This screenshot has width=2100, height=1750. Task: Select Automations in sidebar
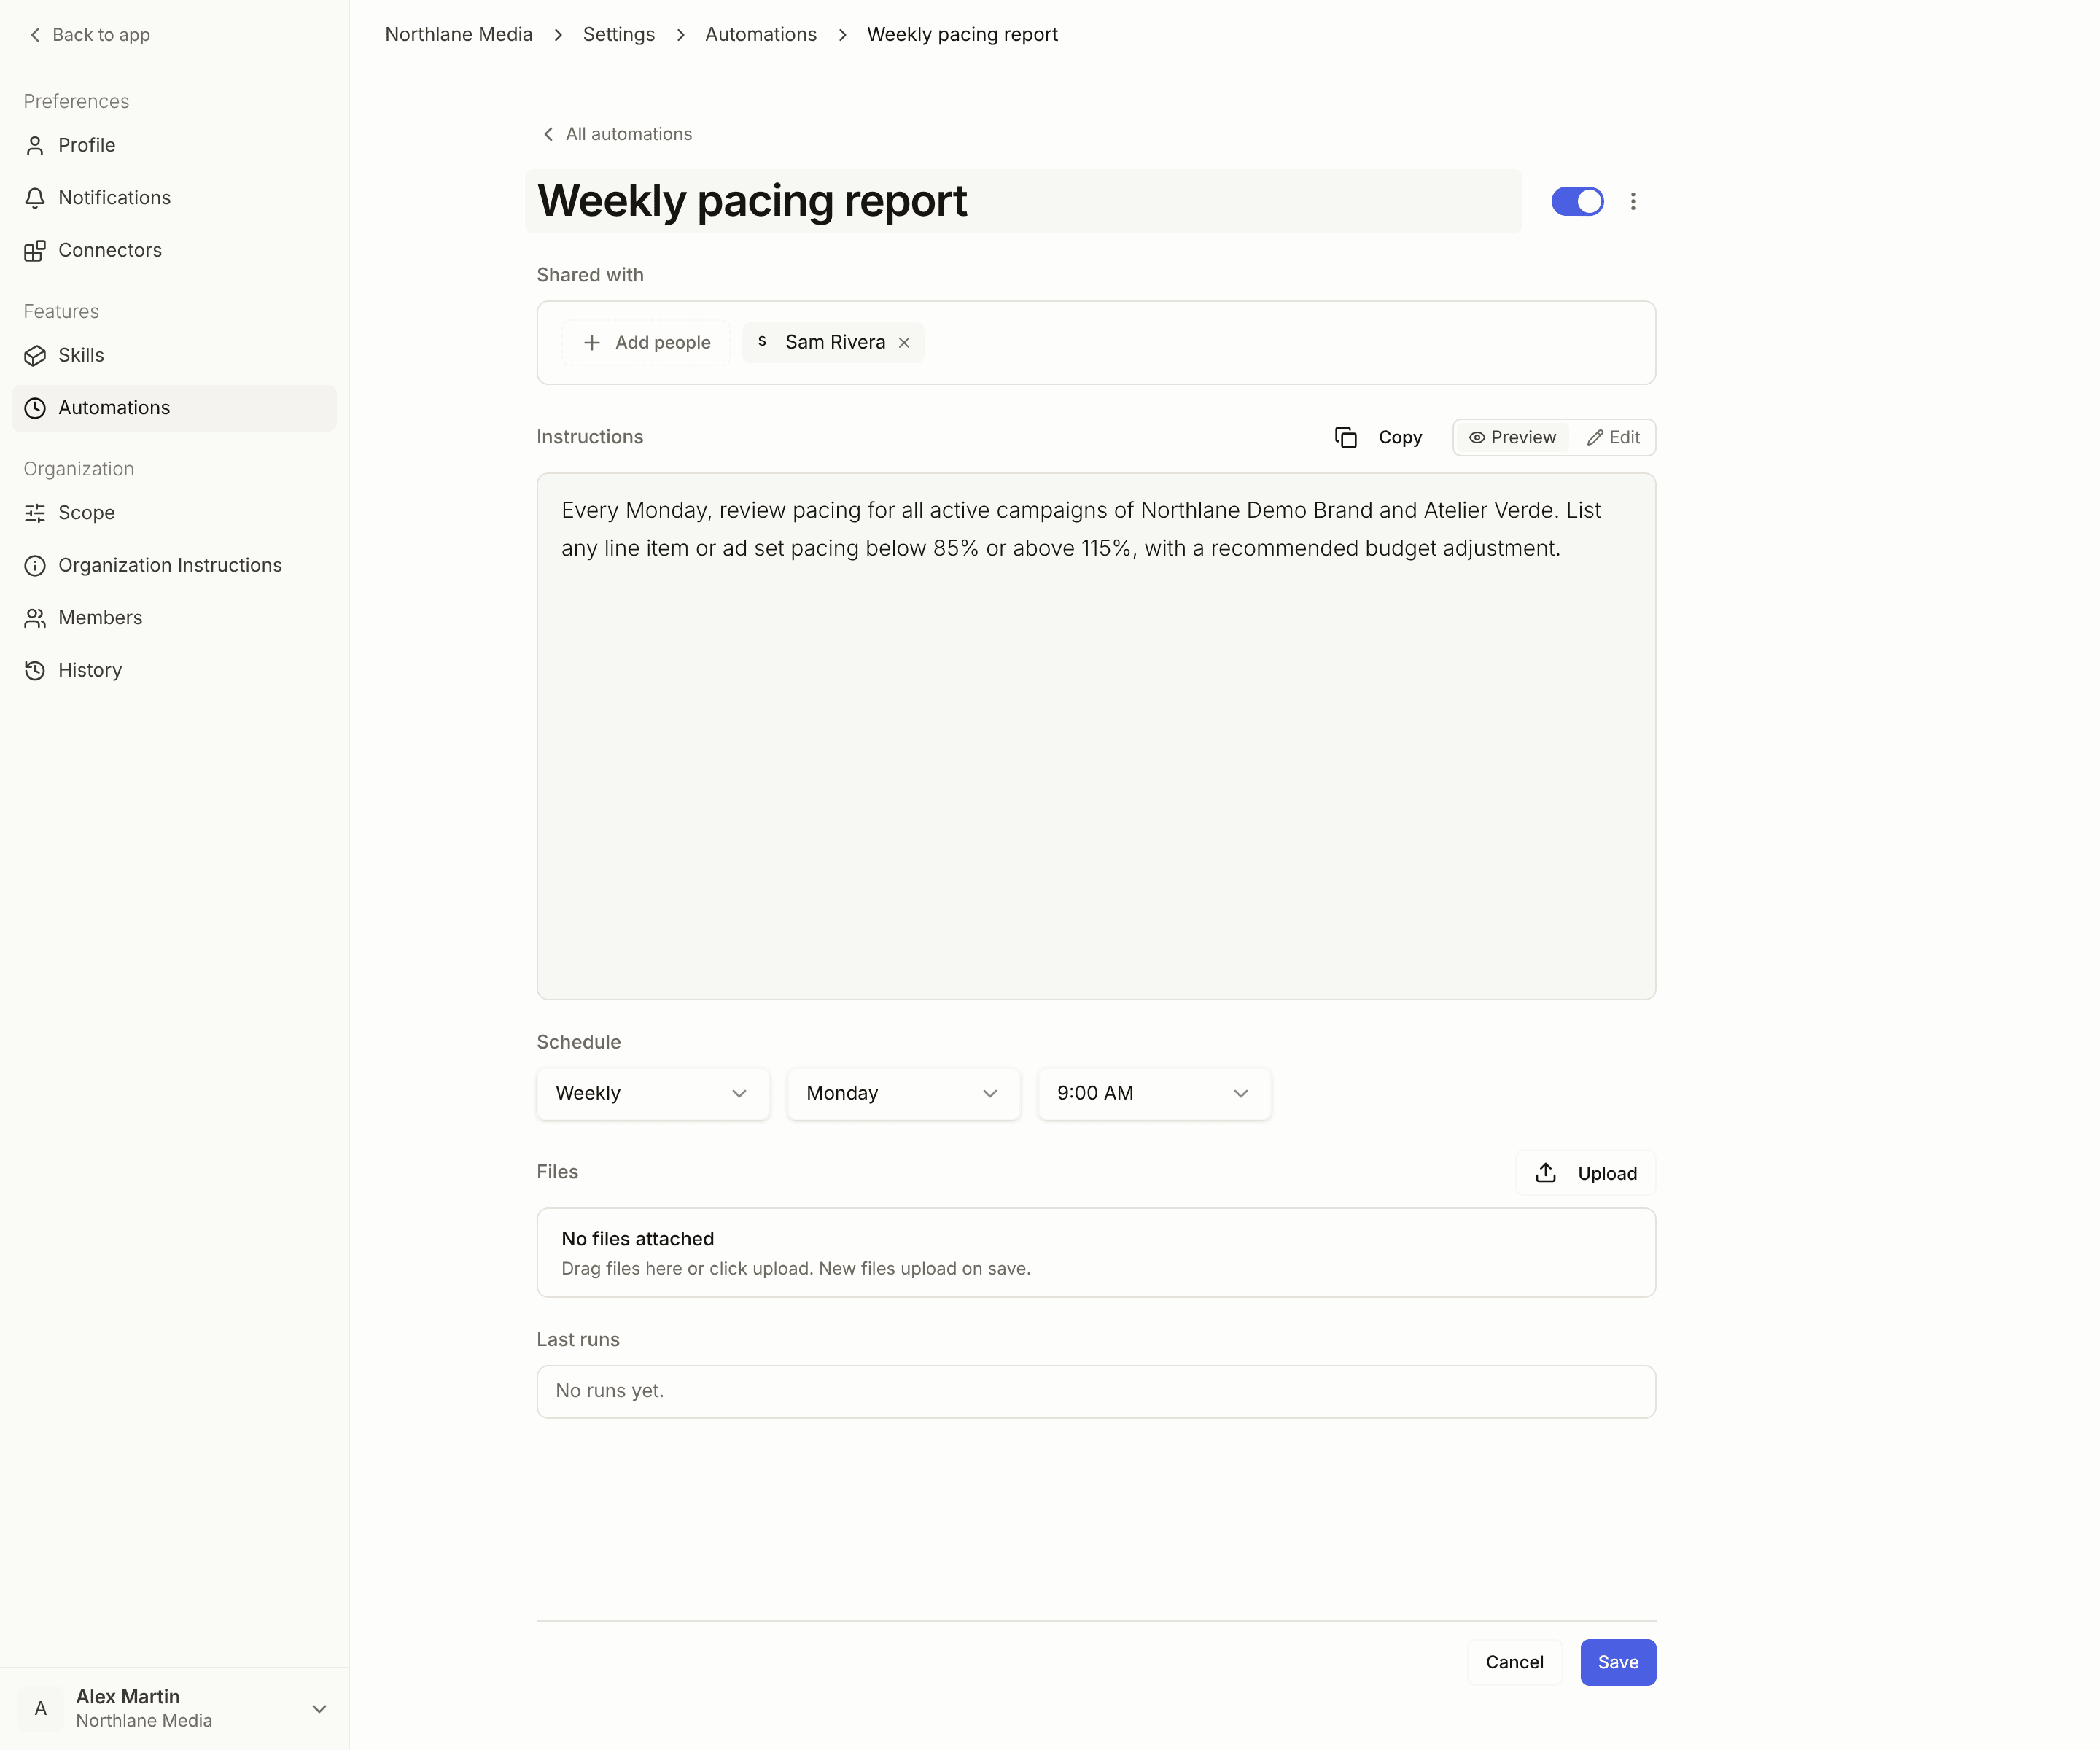coord(174,408)
